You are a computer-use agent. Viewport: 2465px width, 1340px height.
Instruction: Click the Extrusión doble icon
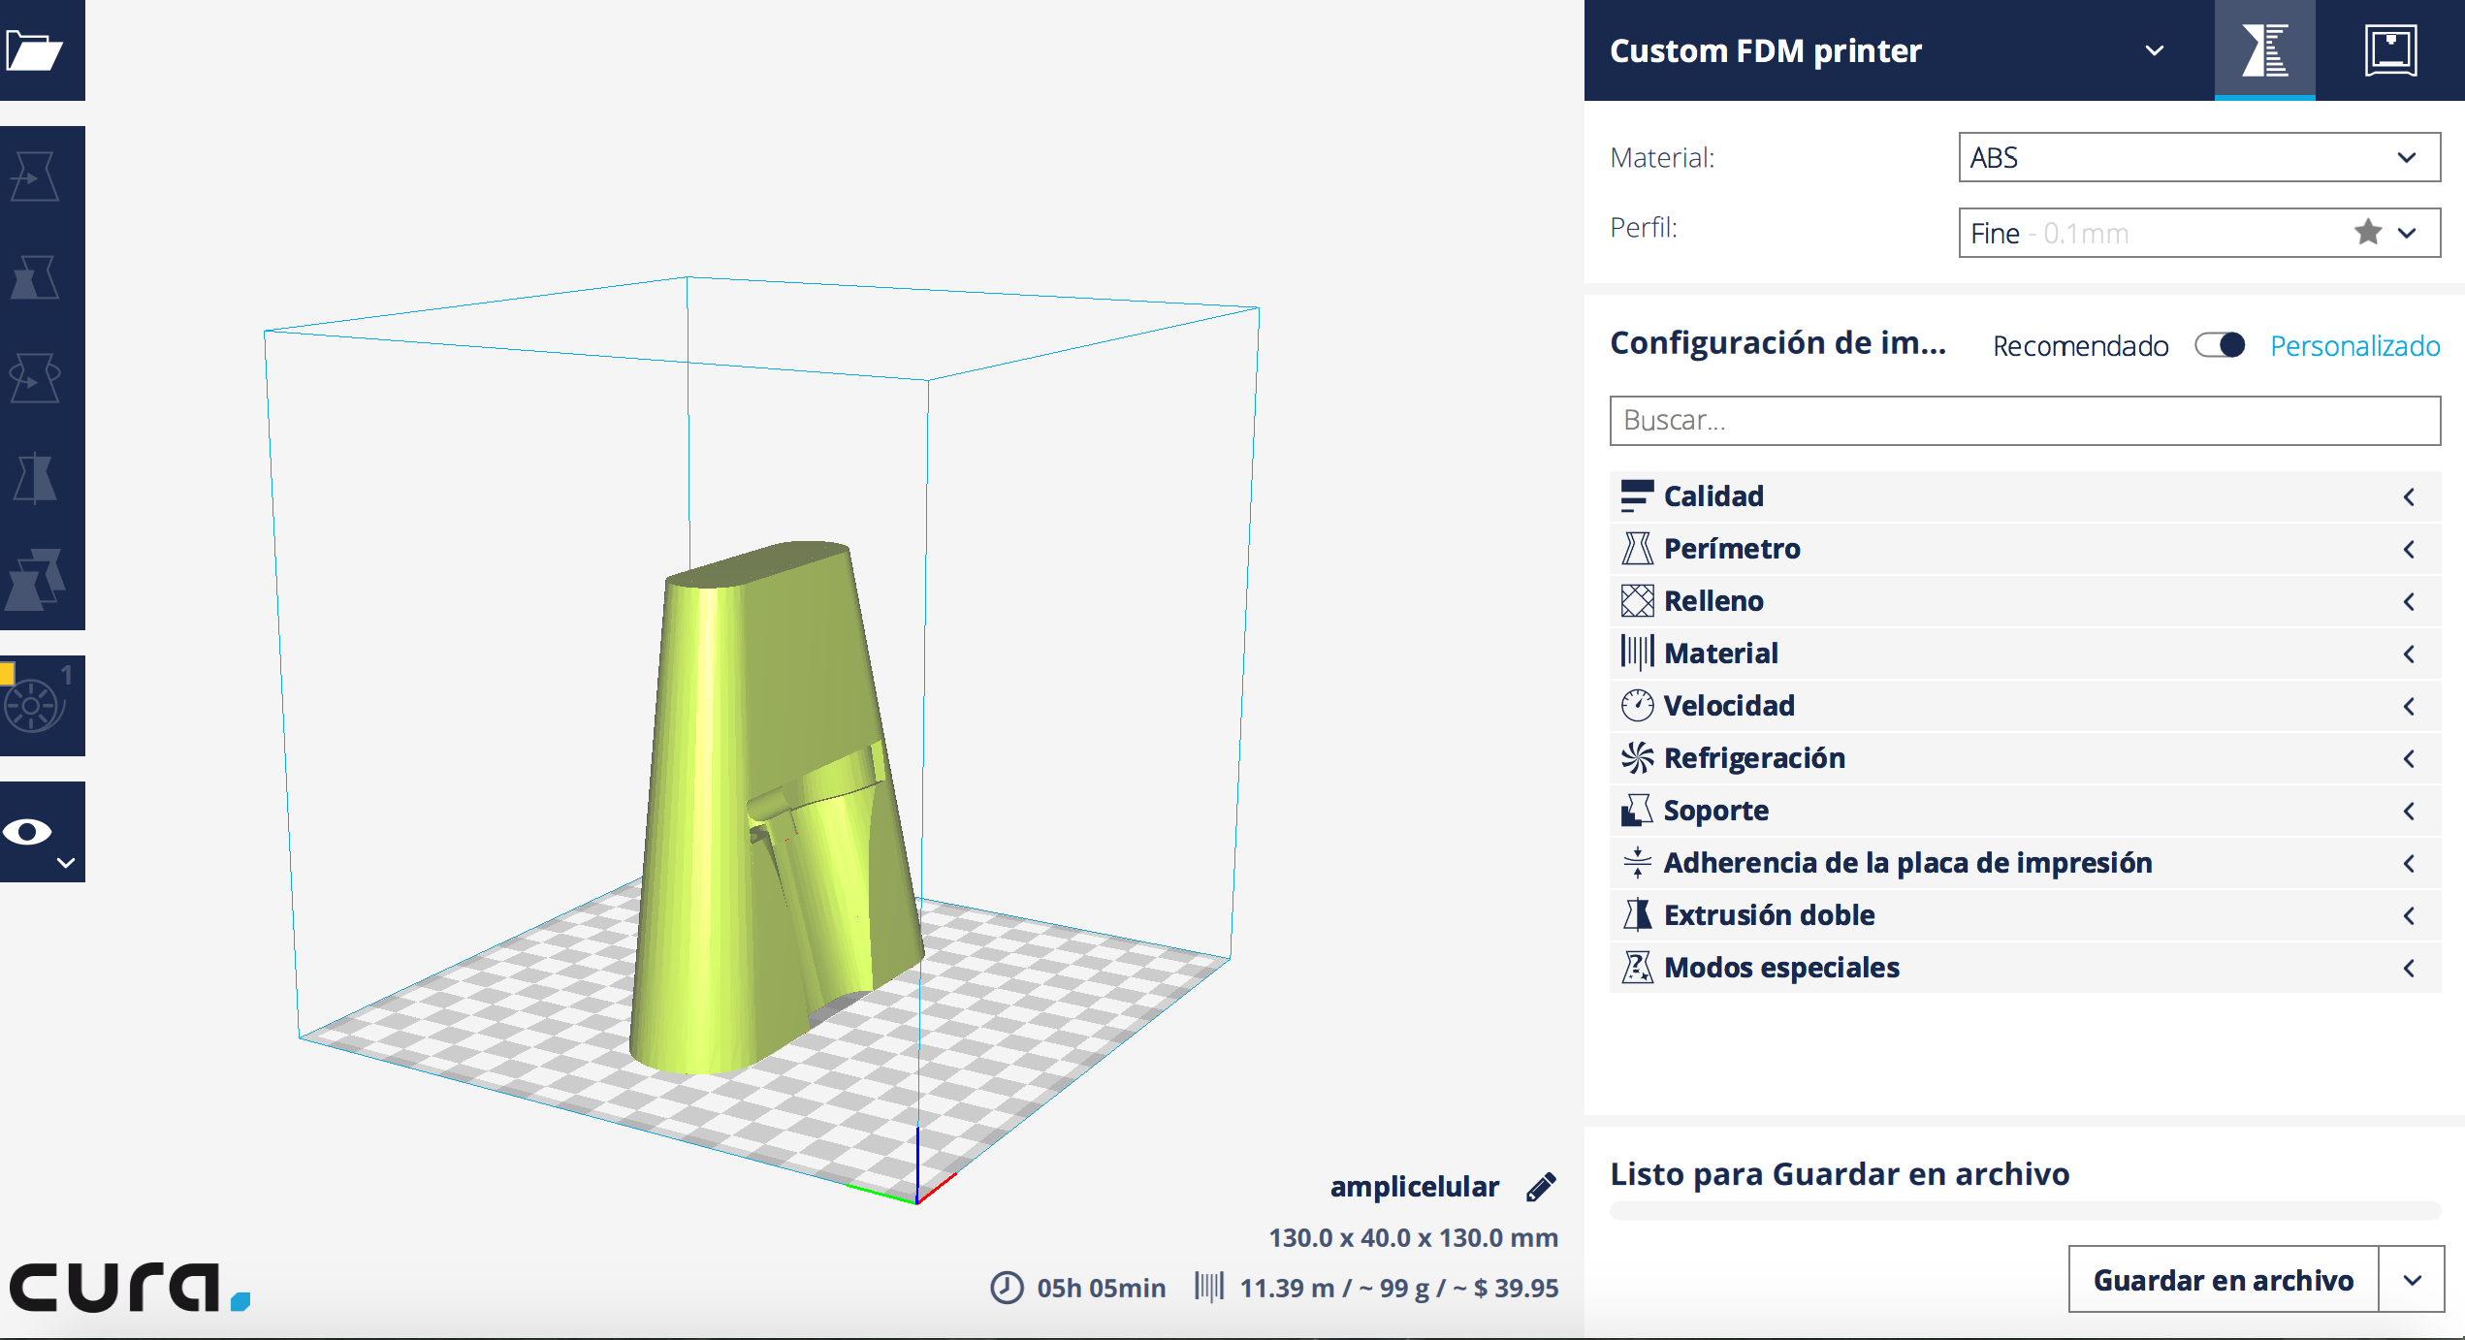point(1637,914)
